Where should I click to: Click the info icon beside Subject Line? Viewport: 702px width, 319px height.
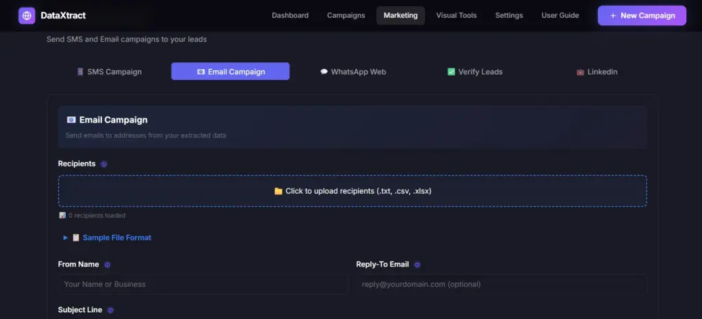point(110,310)
